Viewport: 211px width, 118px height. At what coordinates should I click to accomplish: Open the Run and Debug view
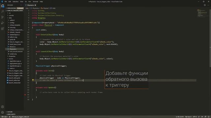pyautogui.click(x=2, y=23)
